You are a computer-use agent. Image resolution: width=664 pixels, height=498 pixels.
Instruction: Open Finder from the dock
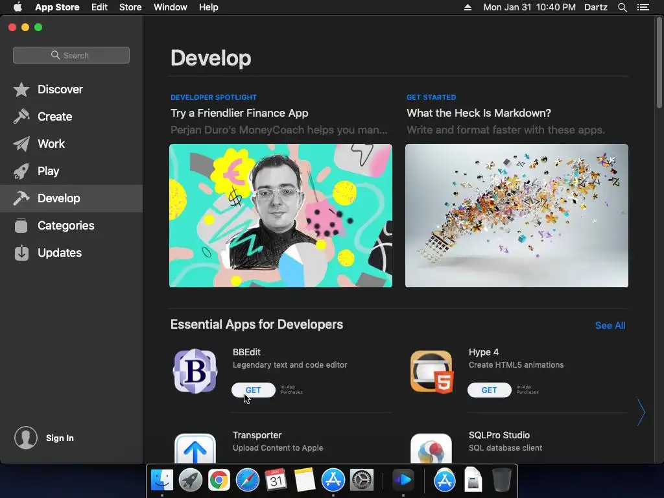point(162,480)
